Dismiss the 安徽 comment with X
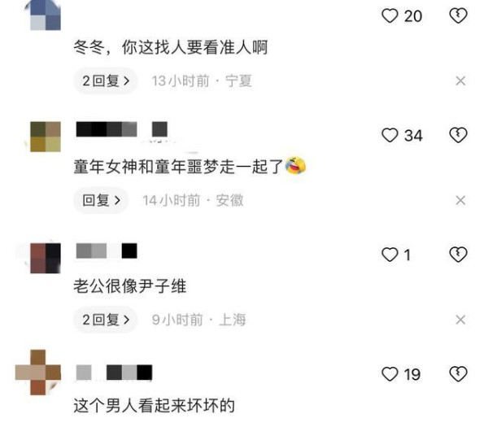488x427 pixels. tap(460, 200)
